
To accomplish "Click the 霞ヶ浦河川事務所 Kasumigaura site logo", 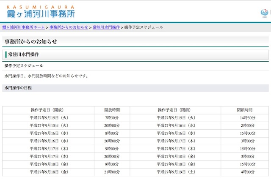I will coord(41,12).
